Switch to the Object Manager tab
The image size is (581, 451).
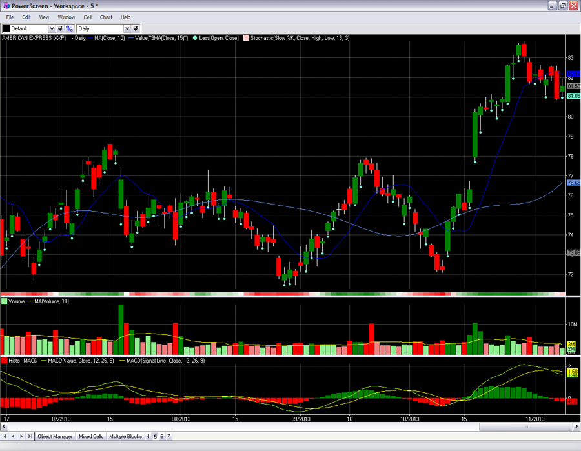click(55, 437)
